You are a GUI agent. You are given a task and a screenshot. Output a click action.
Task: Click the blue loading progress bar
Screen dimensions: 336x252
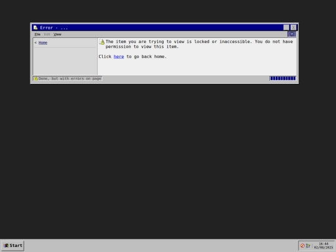[x=282, y=78]
